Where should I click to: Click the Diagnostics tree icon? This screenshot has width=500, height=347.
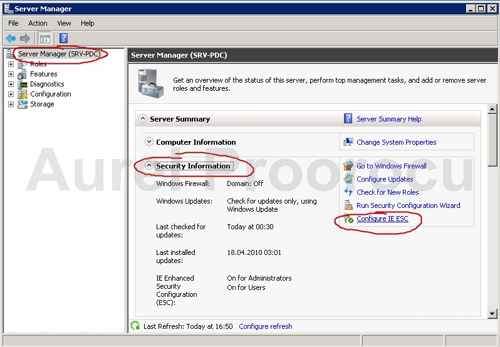(x=23, y=84)
